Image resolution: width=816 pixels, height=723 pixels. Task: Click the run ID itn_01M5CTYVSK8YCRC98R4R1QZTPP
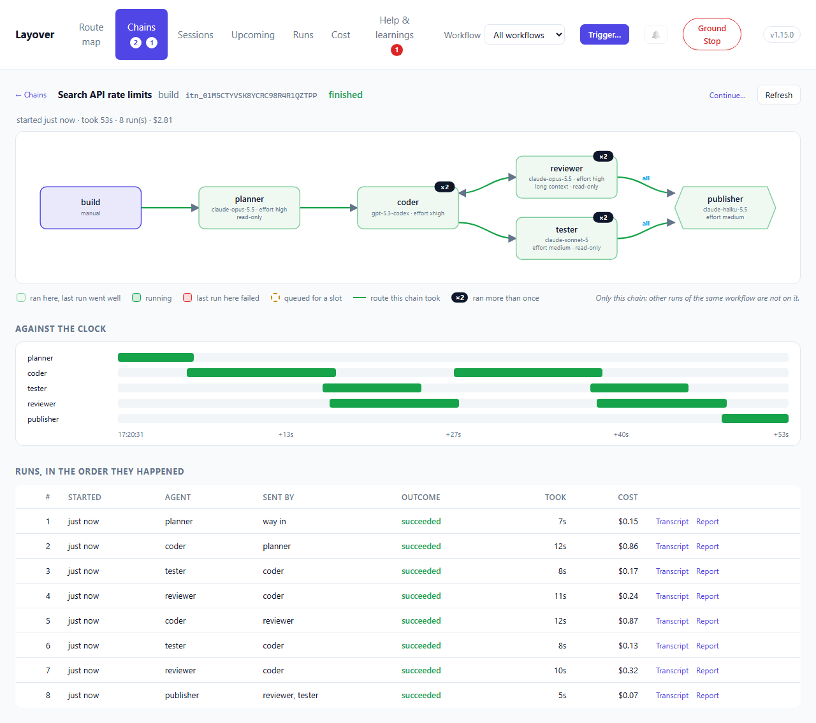[251, 96]
